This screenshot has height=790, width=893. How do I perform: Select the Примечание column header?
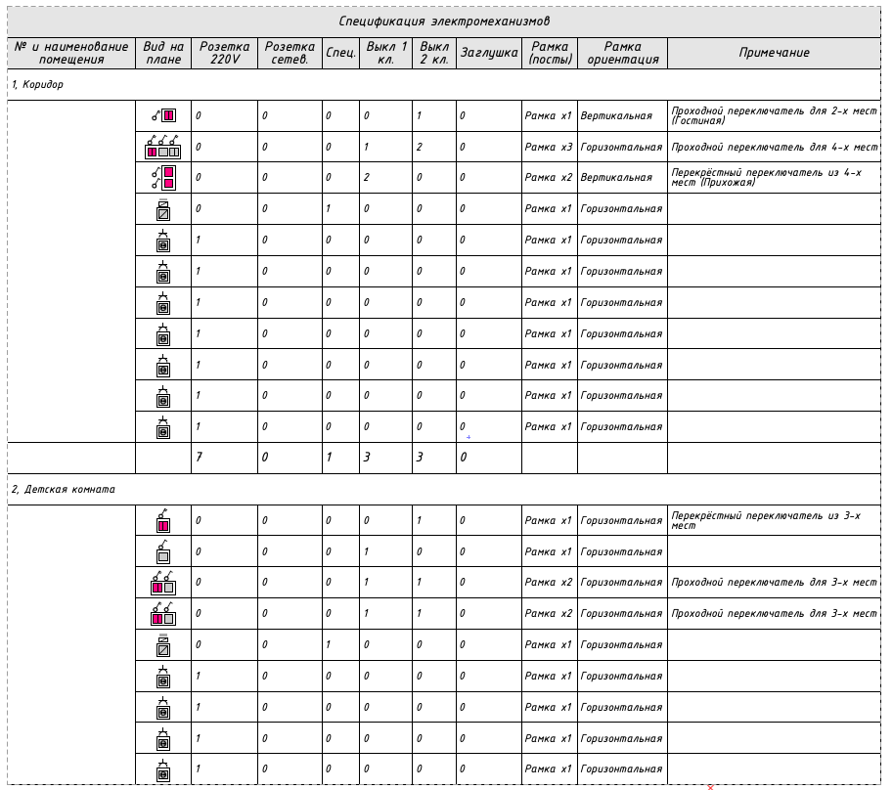[774, 53]
